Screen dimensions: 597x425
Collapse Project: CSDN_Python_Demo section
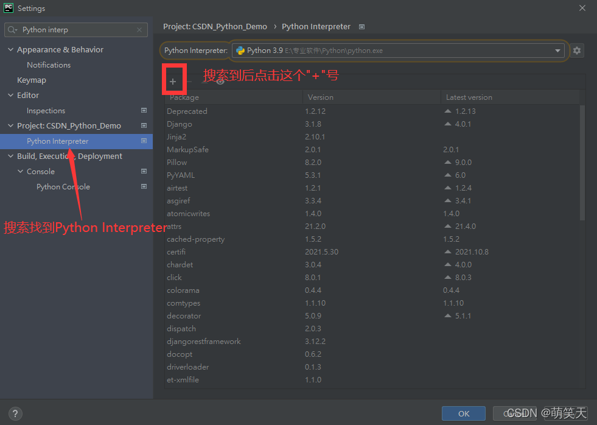(x=11, y=125)
